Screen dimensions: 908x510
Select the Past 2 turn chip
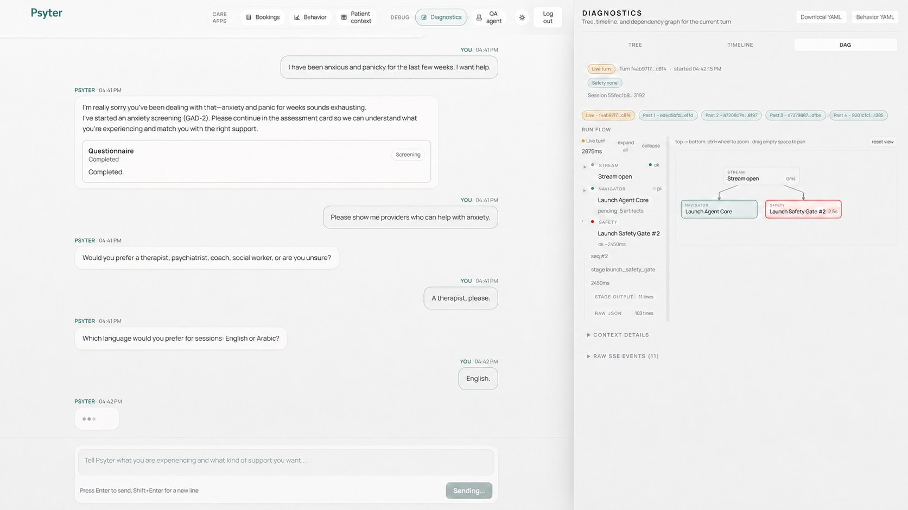(x=731, y=115)
